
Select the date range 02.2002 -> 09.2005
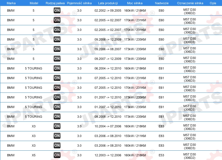click(108, 10)
